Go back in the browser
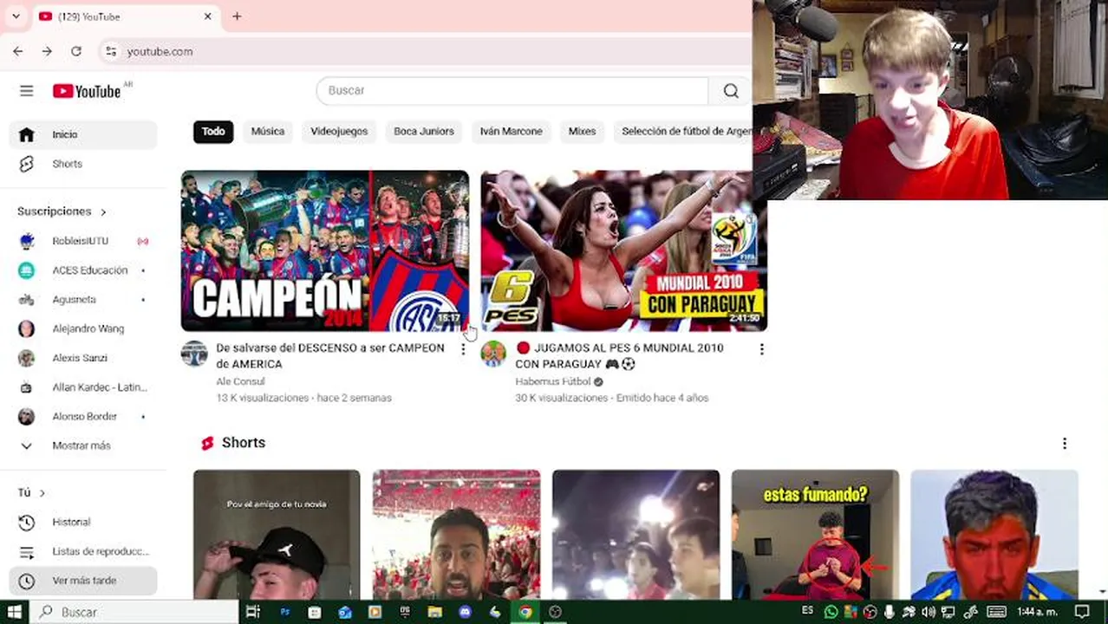Screen dimensions: 1108x624 [x=18, y=52]
